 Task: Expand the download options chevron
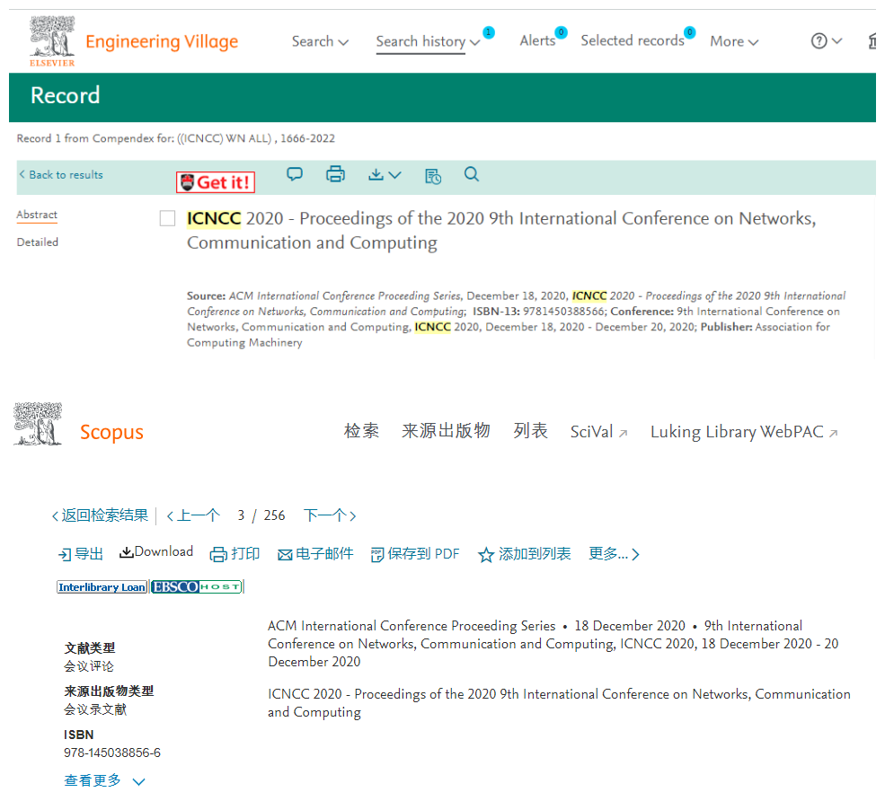(x=395, y=175)
